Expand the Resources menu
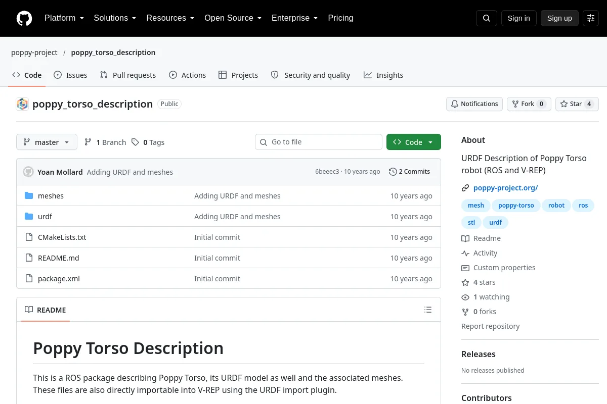This screenshot has width=607, height=404. pyautogui.click(x=170, y=18)
